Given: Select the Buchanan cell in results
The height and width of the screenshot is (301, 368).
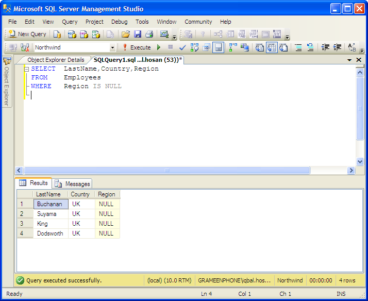Looking at the screenshot, I should click(x=51, y=204).
